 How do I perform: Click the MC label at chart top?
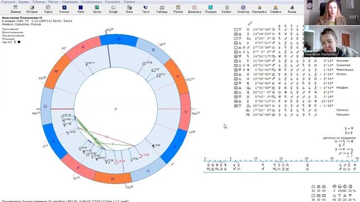click(110, 30)
